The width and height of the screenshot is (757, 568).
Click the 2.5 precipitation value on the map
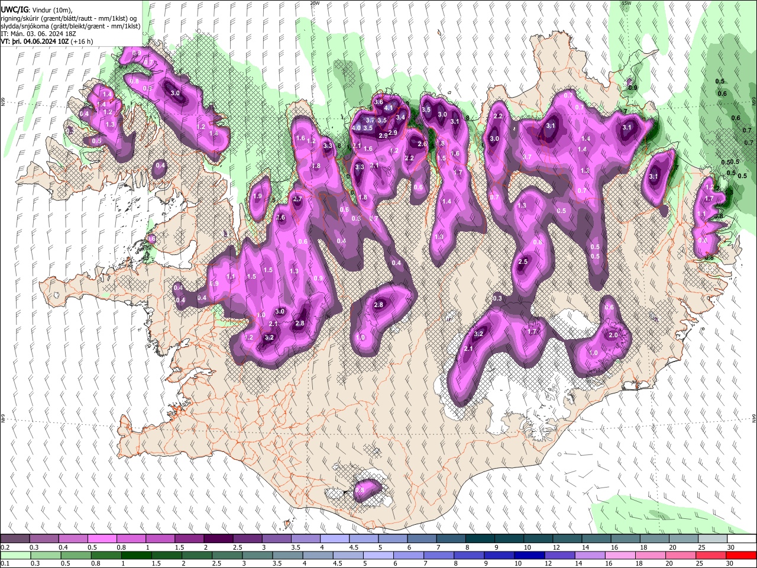tap(523, 262)
